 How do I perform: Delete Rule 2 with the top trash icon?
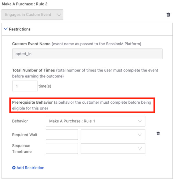coord(168,15)
